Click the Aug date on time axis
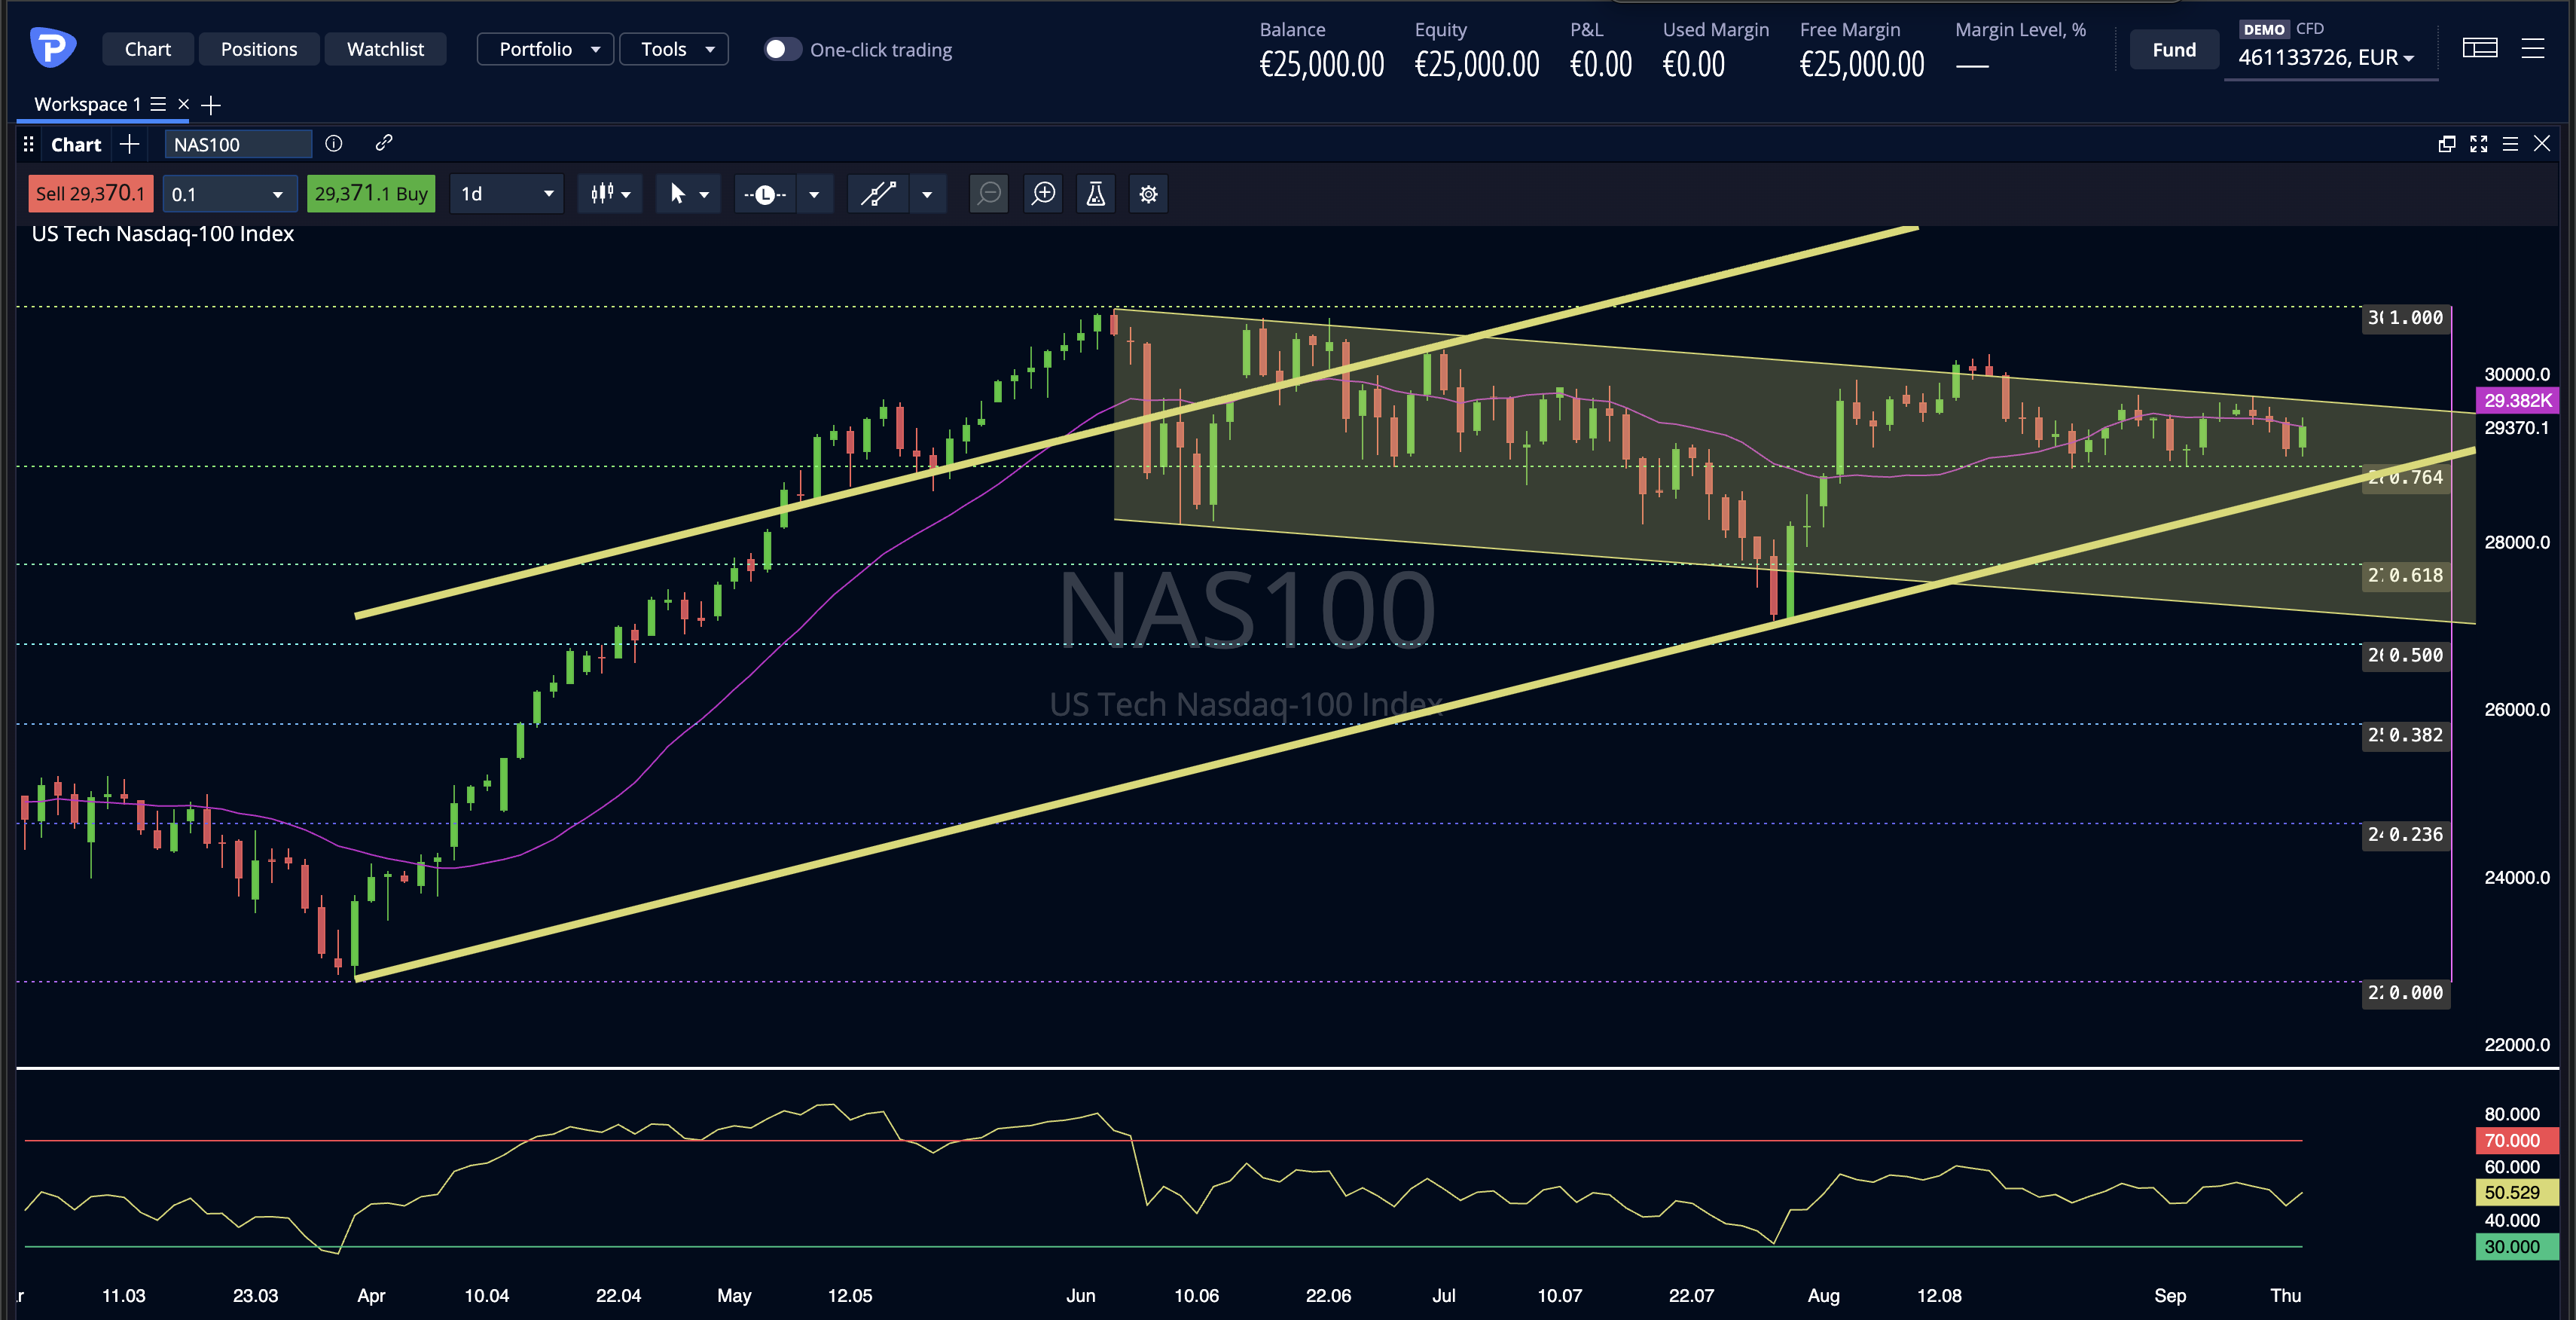 click(x=1823, y=1295)
